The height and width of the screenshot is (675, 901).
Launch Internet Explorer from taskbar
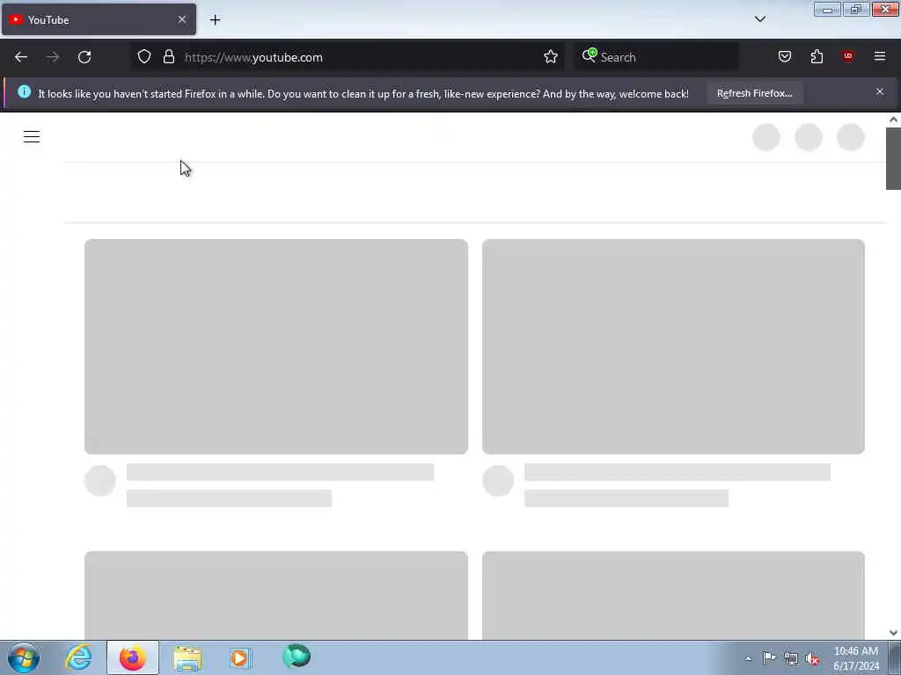[78, 657]
